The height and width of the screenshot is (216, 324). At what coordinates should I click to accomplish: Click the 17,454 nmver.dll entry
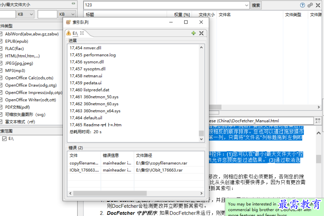point(85,48)
